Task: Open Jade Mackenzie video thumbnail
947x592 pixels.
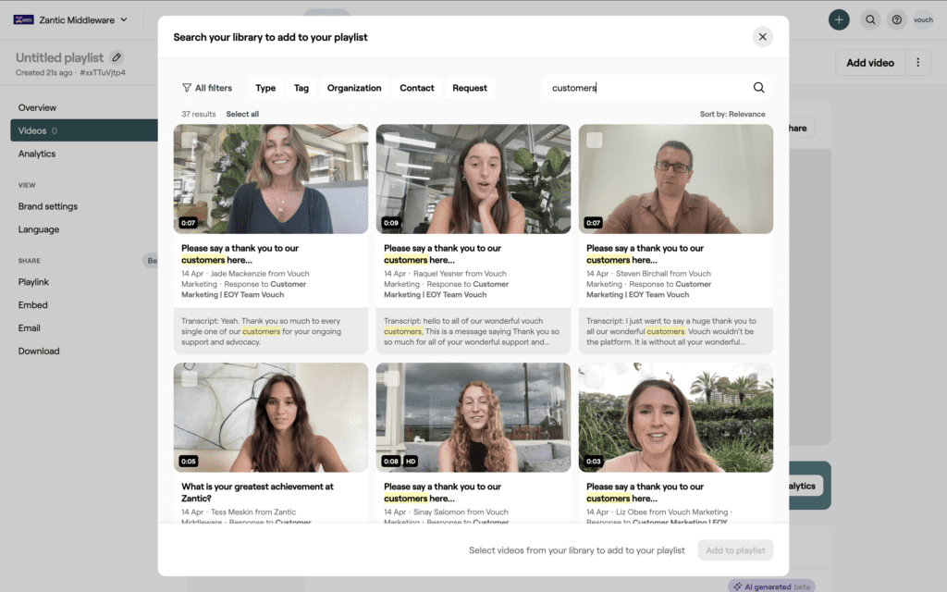Action: pyautogui.click(x=271, y=179)
